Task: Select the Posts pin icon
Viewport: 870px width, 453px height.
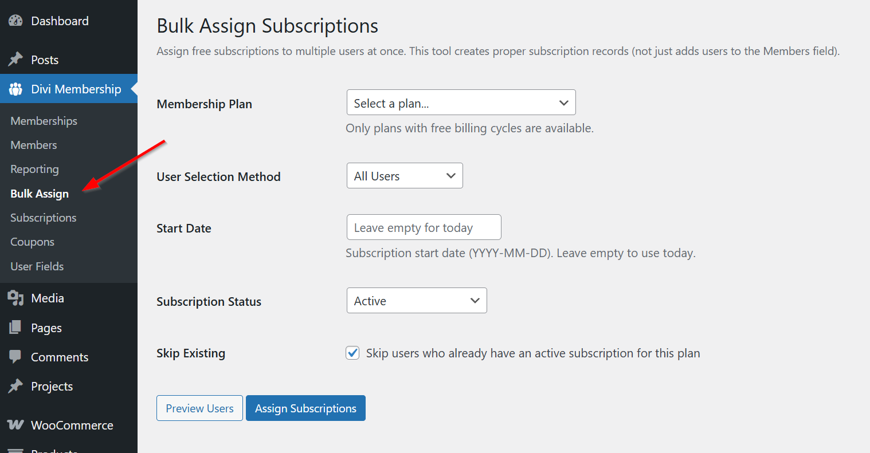Action: click(15, 60)
